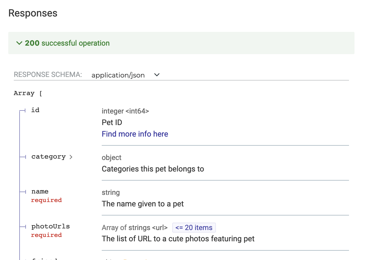Image resolution: width=365 pixels, height=260 pixels.
Task: Click the chevron beside application/json
Action: (x=157, y=74)
